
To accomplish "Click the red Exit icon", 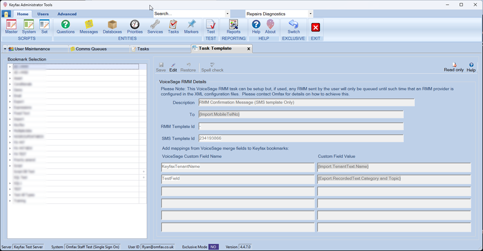I will [315, 27].
